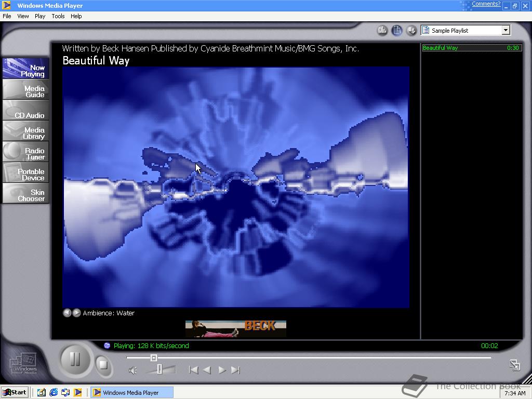
Task: Click the visualization display area
Action: click(x=236, y=187)
